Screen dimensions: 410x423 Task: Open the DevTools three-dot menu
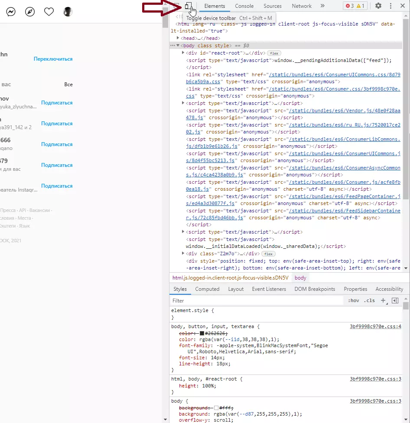click(x=390, y=6)
